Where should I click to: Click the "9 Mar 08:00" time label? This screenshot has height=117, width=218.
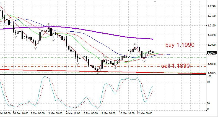point(108,113)
